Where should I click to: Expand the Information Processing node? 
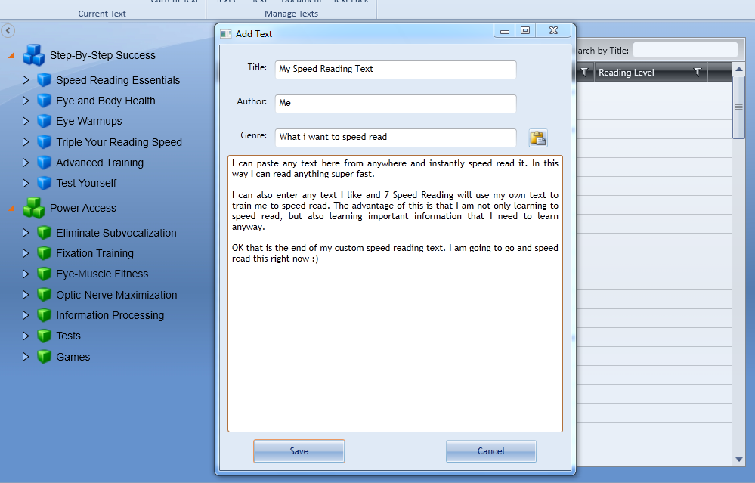(x=26, y=315)
